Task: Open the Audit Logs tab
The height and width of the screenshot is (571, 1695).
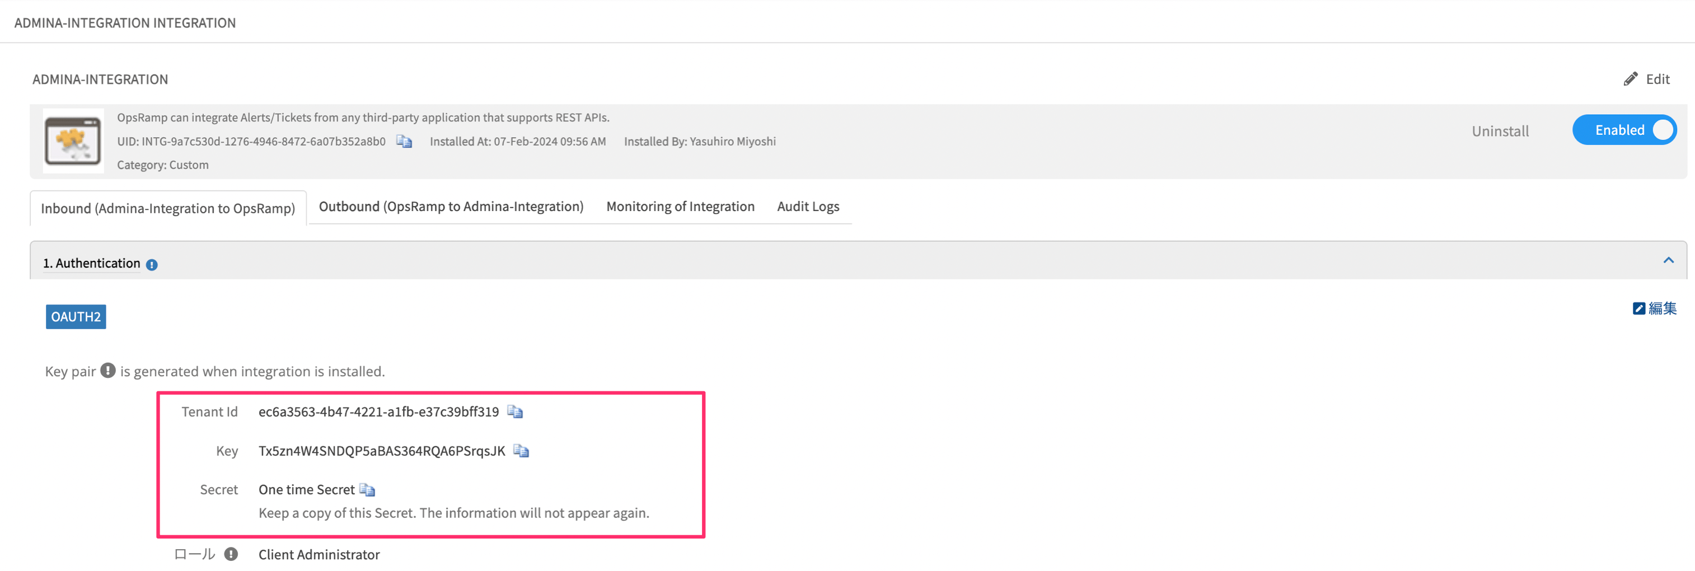Action: click(x=808, y=207)
